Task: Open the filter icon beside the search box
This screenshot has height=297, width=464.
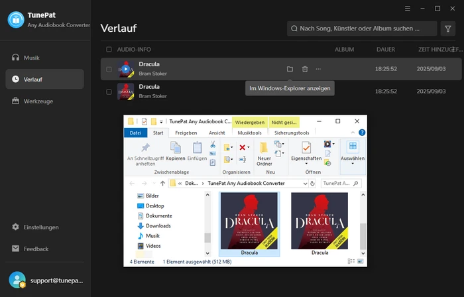Action: point(447,29)
